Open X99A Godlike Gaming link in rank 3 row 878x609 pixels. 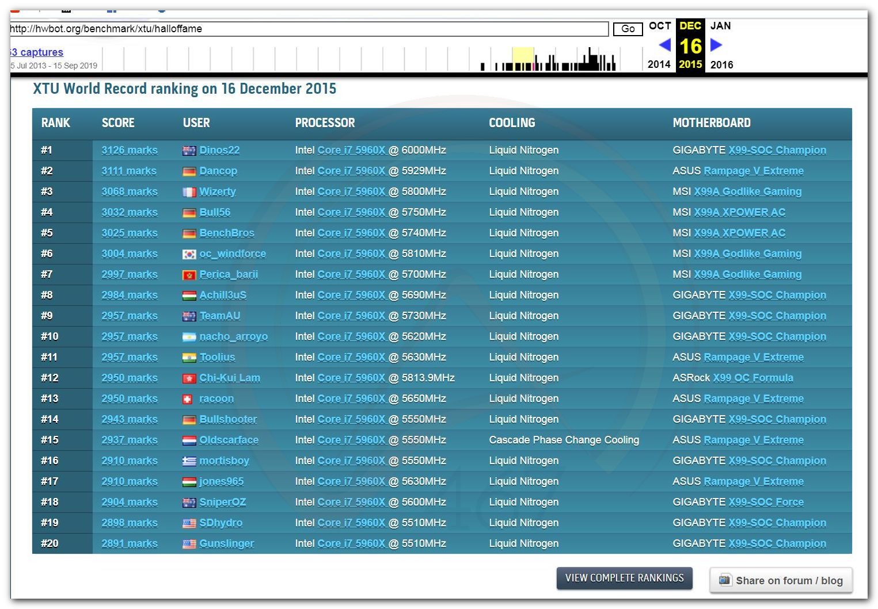coord(748,191)
